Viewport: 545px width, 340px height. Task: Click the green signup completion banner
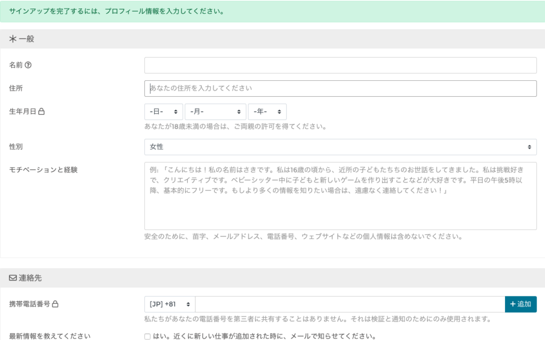pyautogui.click(x=272, y=11)
